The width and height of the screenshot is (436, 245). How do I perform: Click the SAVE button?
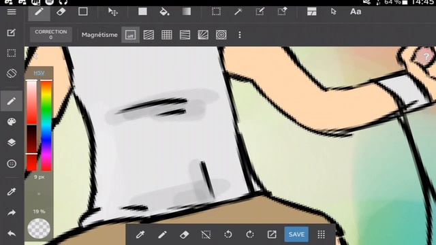click(296, 234)
